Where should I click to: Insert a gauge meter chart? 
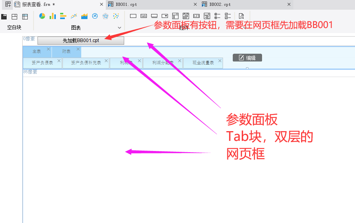coord(95,16)
